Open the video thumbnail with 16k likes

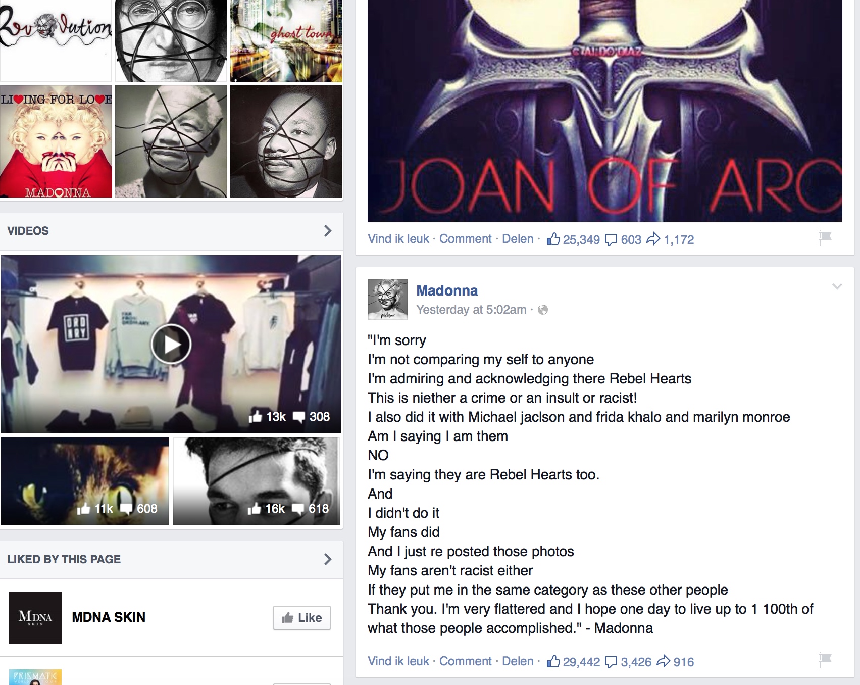click(x=257, y=481)
